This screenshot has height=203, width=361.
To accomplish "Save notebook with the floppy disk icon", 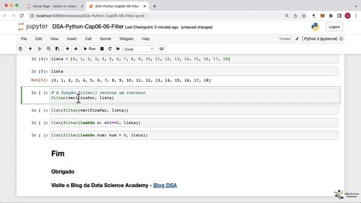I will (21, 49).
